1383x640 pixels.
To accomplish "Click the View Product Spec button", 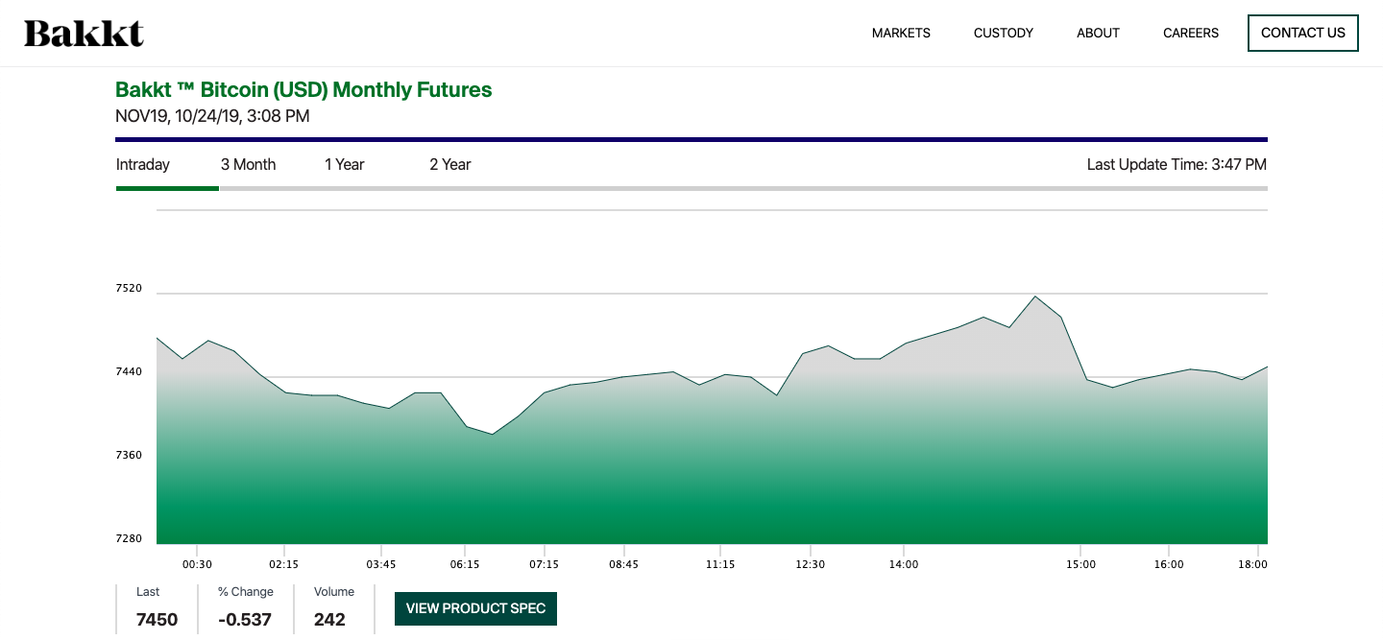I will (x=475, y=608).
